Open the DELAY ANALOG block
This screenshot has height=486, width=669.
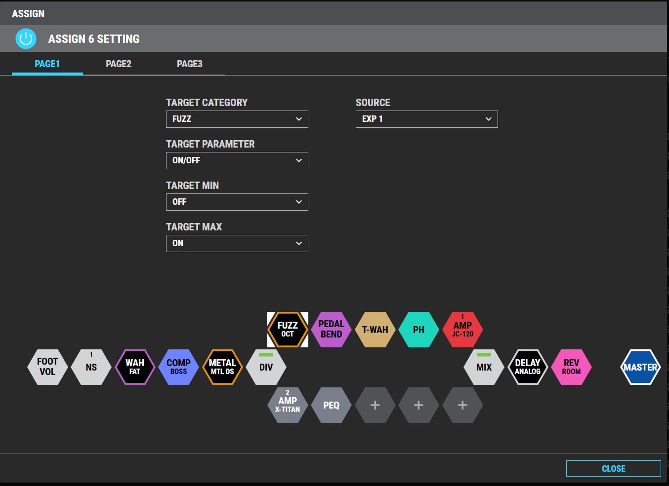click(x=528, y=367)
